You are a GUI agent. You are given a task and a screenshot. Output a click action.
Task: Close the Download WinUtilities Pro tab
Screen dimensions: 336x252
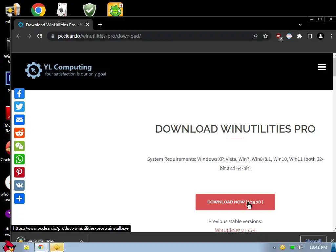[x=87, y=25]
